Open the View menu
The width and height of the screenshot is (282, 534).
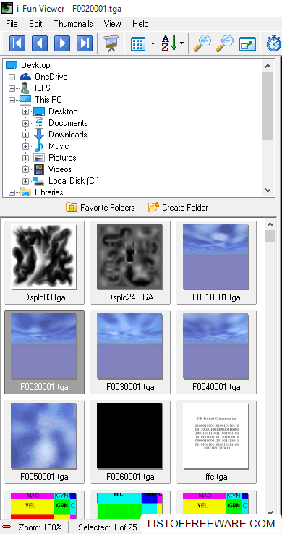(112, 24)
